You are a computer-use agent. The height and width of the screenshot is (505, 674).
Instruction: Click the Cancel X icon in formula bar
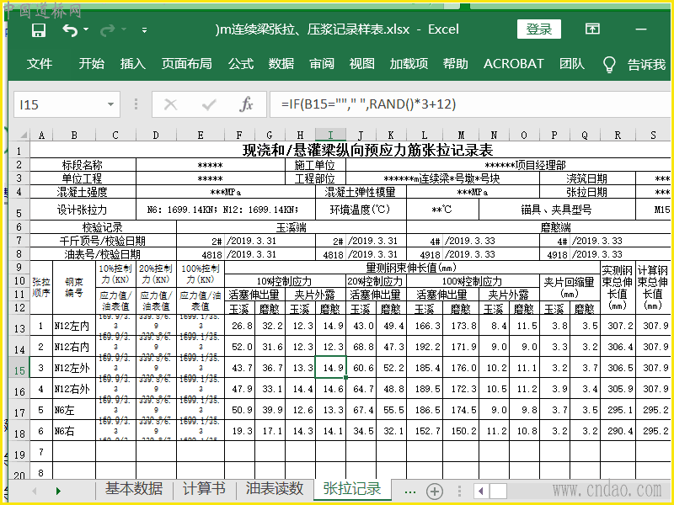(171, 104)
